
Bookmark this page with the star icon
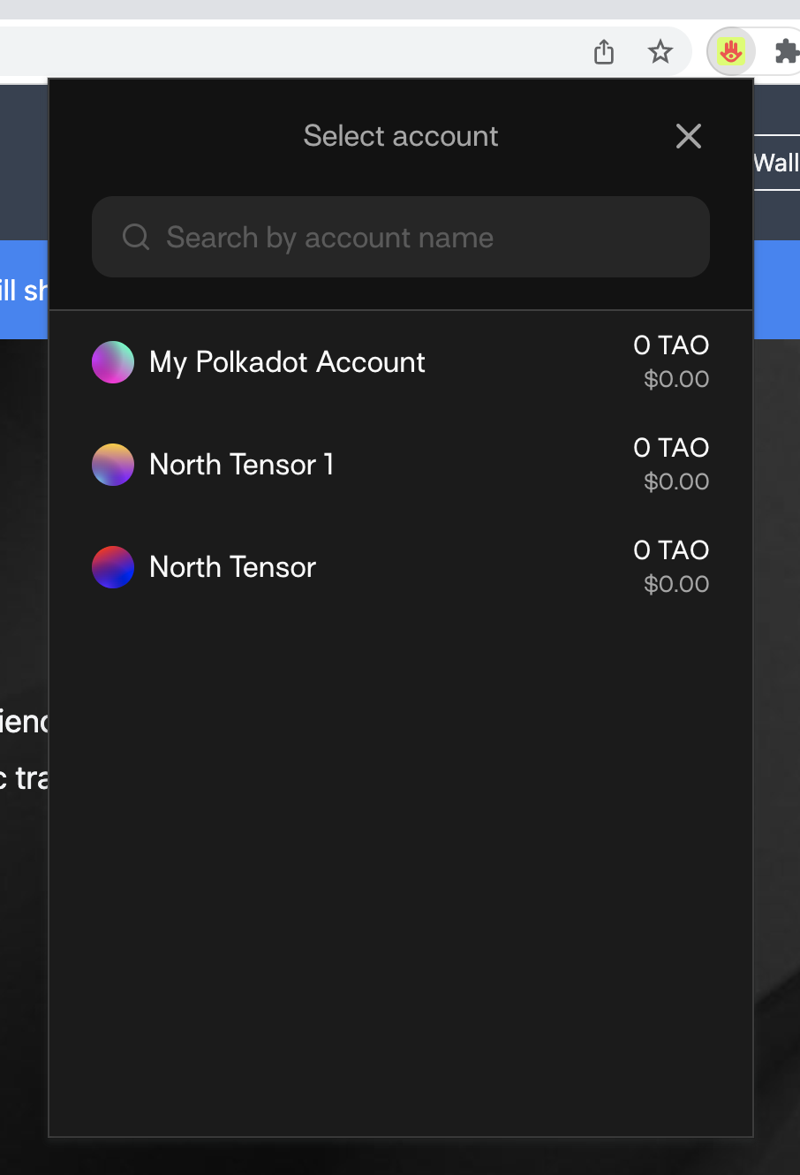pos(660,52)
